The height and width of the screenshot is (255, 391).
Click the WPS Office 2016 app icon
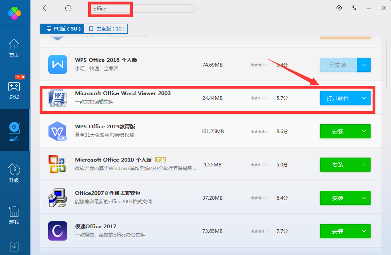click(x=58, y=65)
